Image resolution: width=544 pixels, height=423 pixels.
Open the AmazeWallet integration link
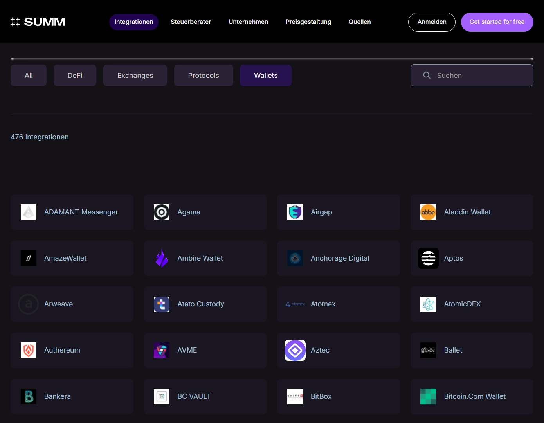click(72, 258)
